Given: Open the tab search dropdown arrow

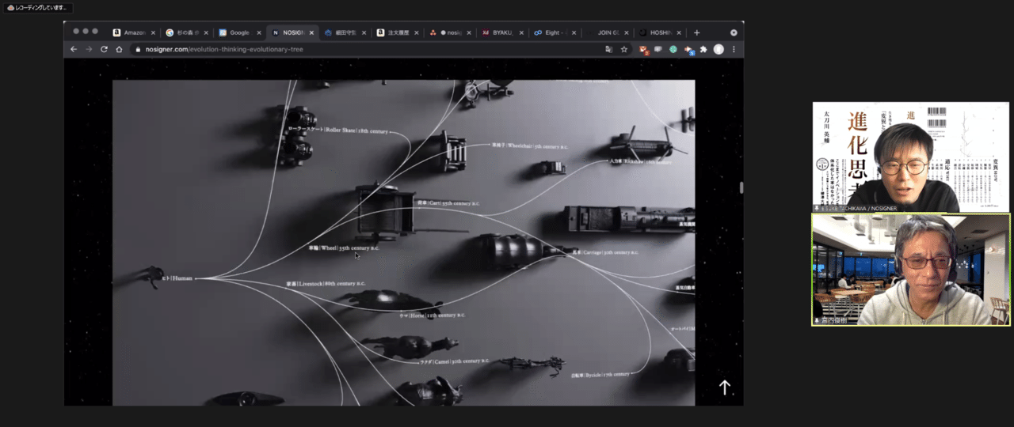Looking at the screenshot, I should 734,32.
